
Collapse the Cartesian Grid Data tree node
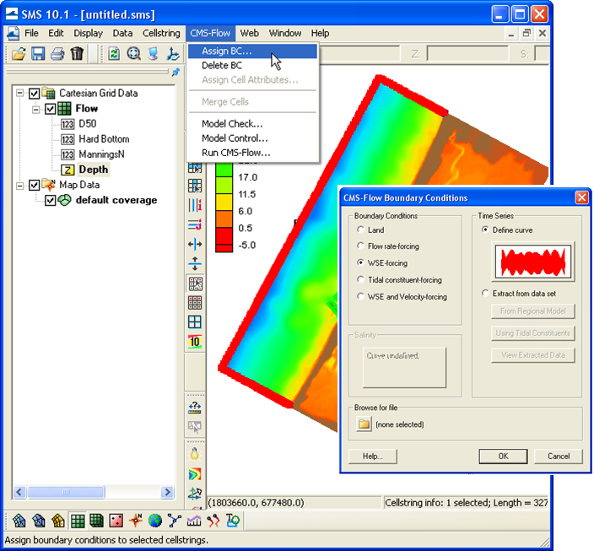[19, 93]
